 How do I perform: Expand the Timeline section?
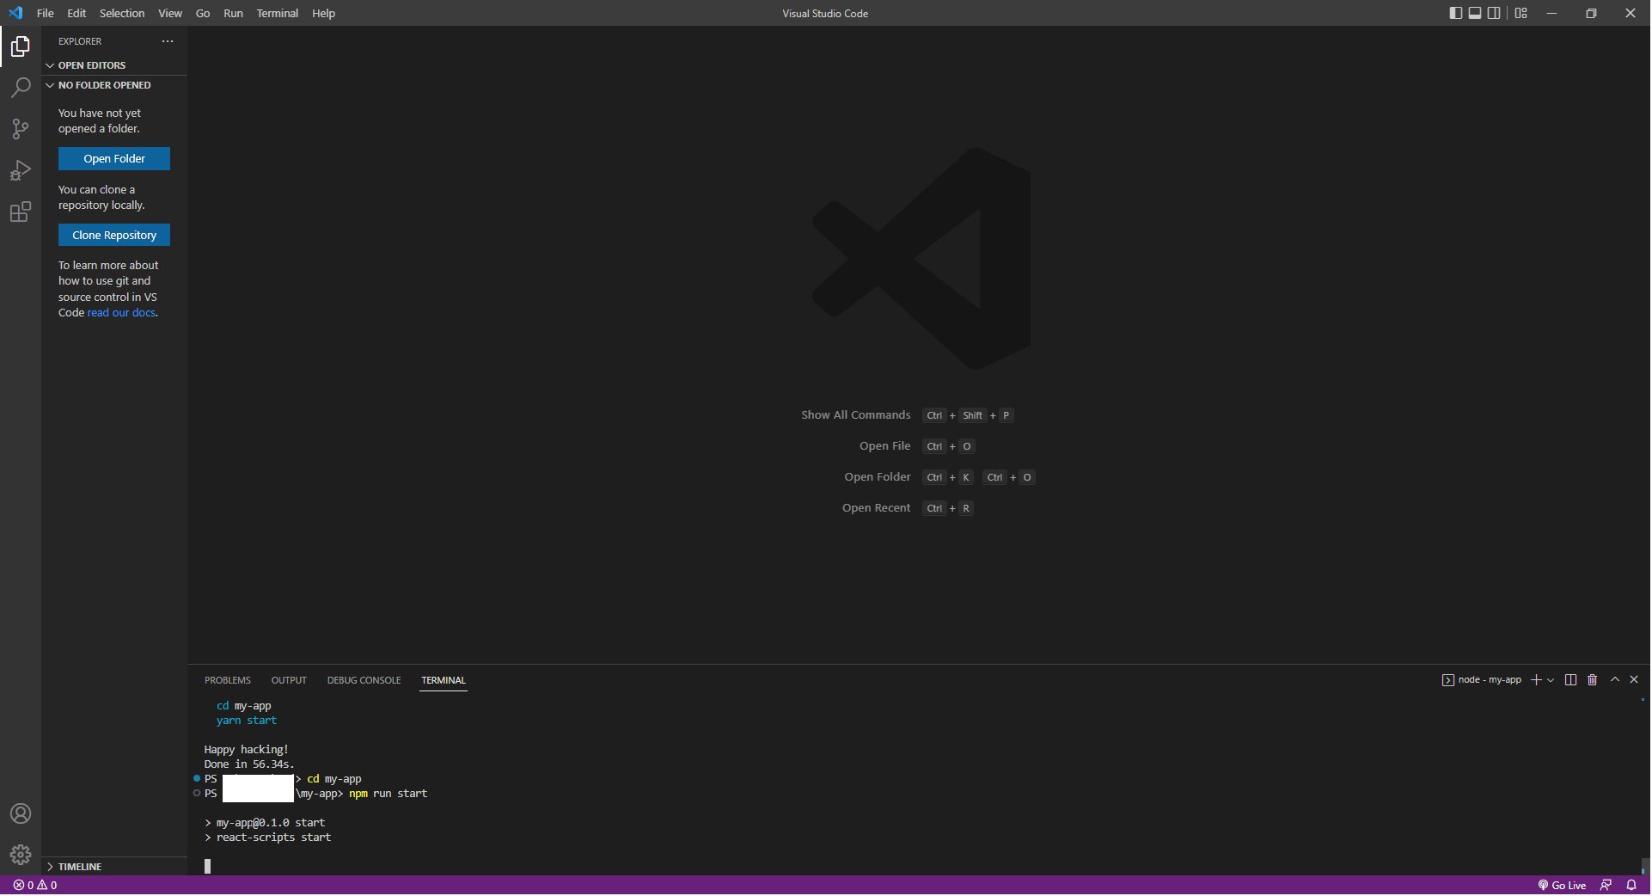[114, 867]
